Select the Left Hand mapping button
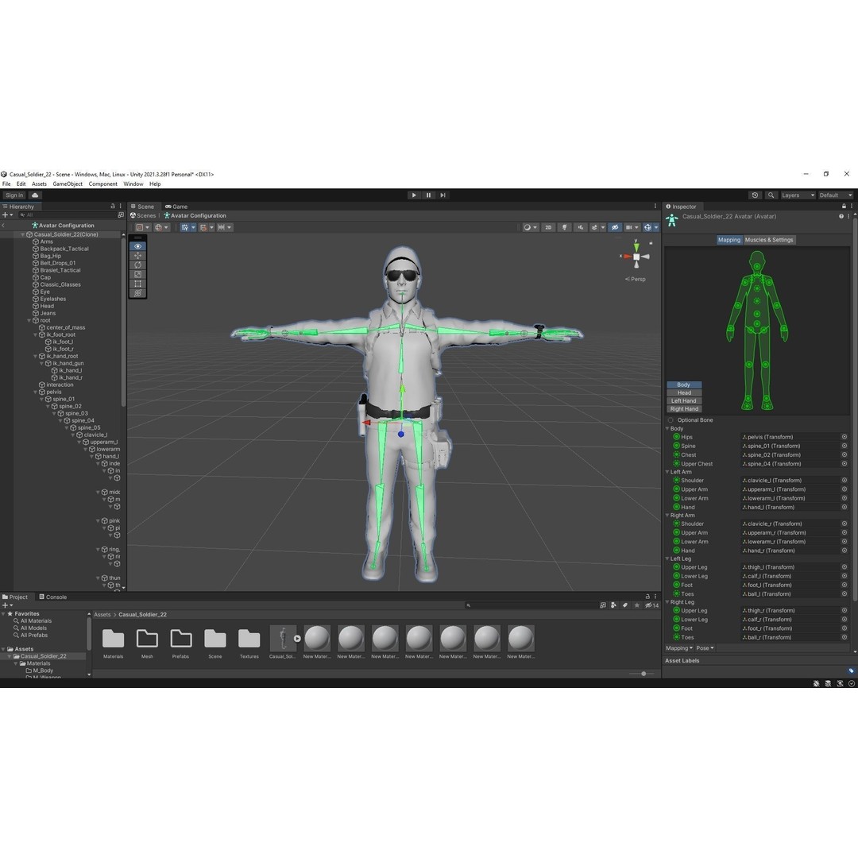 [683, 400]
